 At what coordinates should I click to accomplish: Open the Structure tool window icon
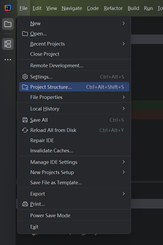(x=8, y=44)
